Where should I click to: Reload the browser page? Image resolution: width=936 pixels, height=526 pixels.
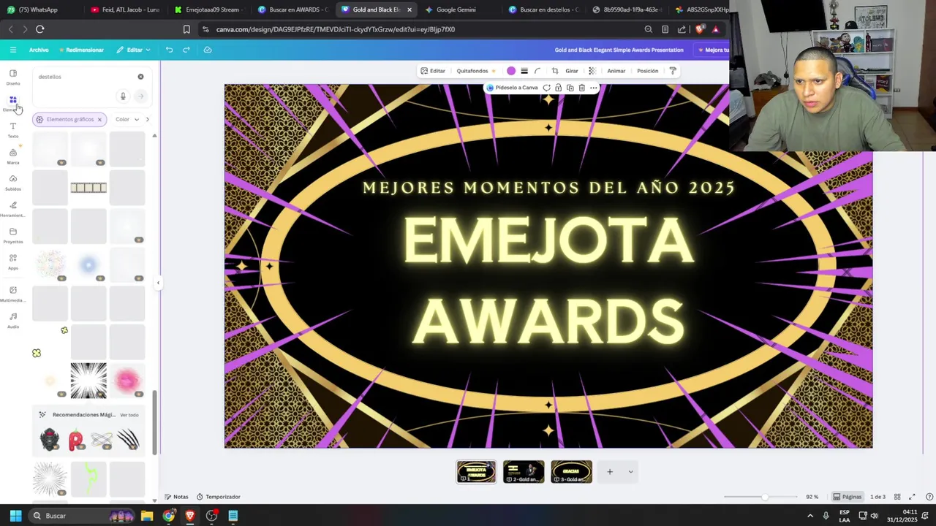coord(39,29)
